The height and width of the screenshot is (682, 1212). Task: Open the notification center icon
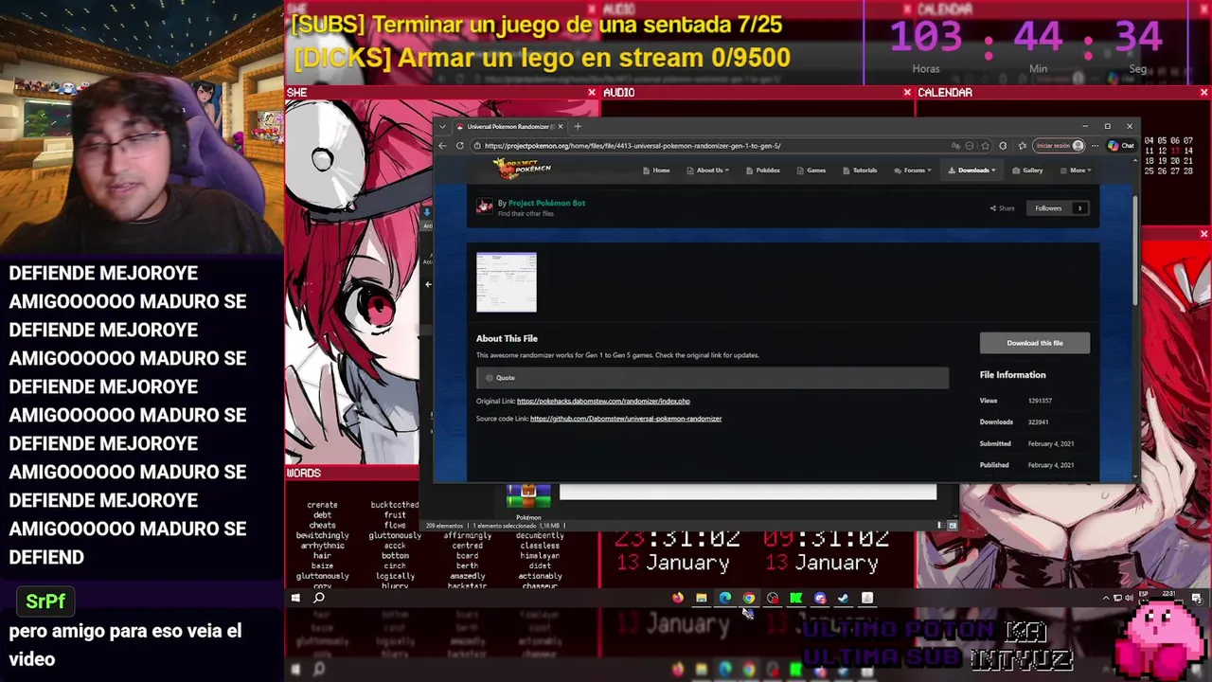1197,598
